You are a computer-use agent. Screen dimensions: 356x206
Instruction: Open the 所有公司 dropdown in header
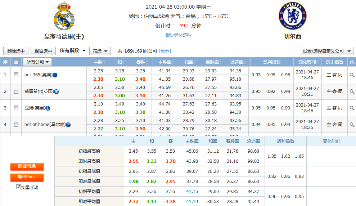click(37, 62)
